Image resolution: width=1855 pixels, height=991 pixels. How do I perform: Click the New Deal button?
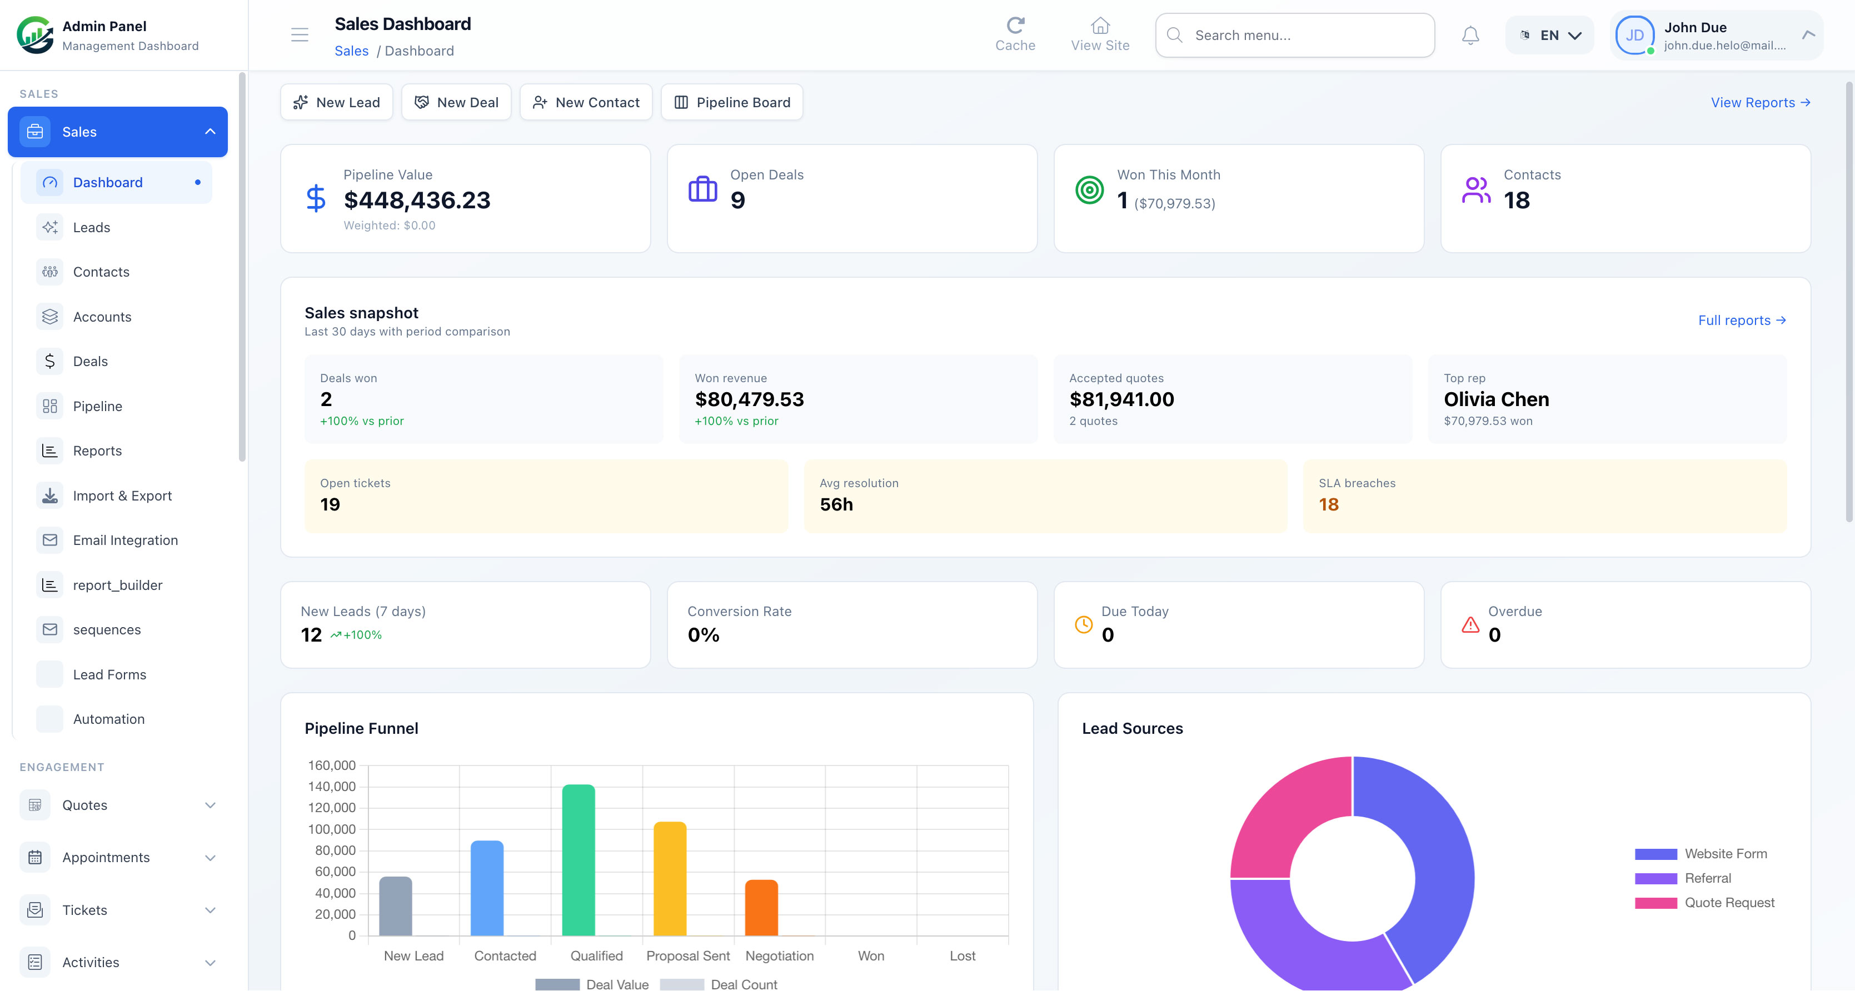coord(457,102)
